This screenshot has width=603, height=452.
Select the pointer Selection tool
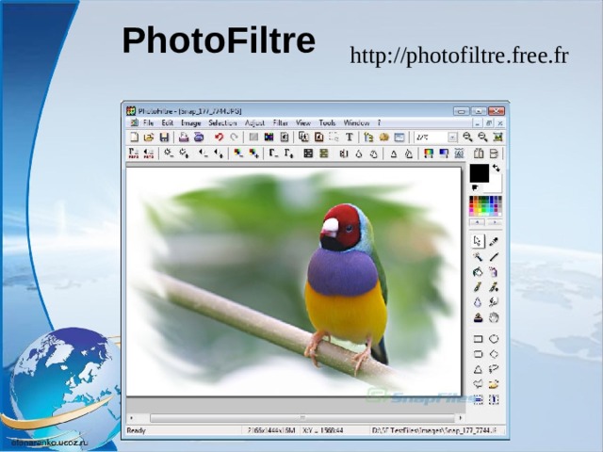click(478, 241)
